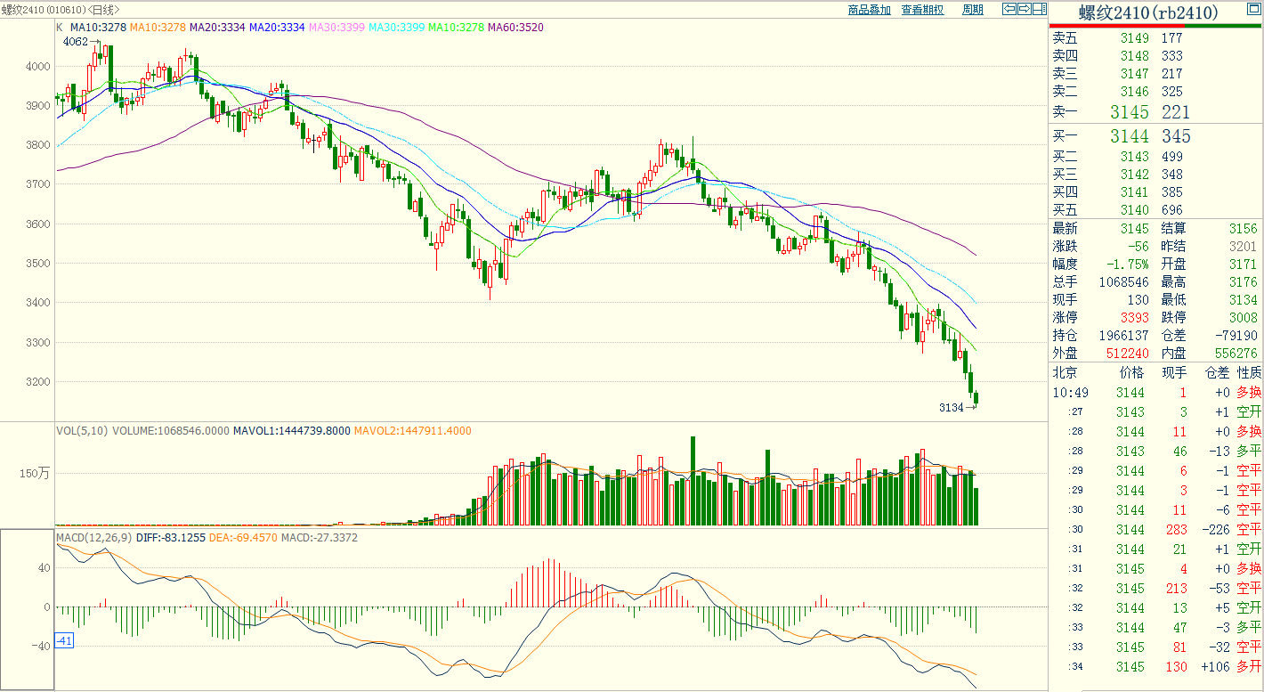1264x692 pixels.
Task: Select chart title 螺纹2410(010610)<日线>
Action: [x=61, y=10]
